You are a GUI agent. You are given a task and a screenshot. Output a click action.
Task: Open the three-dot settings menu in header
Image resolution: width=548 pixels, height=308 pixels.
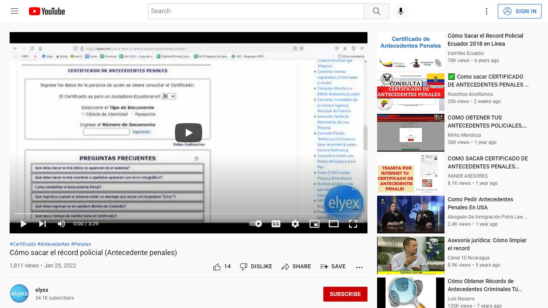tap(486, 11)
